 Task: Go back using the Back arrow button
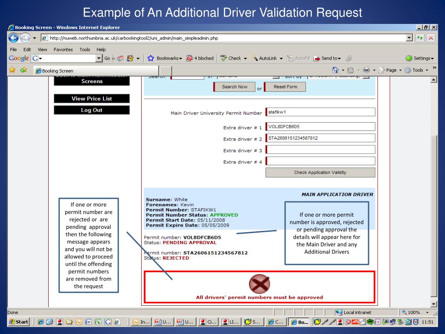[x=13, y=38]
